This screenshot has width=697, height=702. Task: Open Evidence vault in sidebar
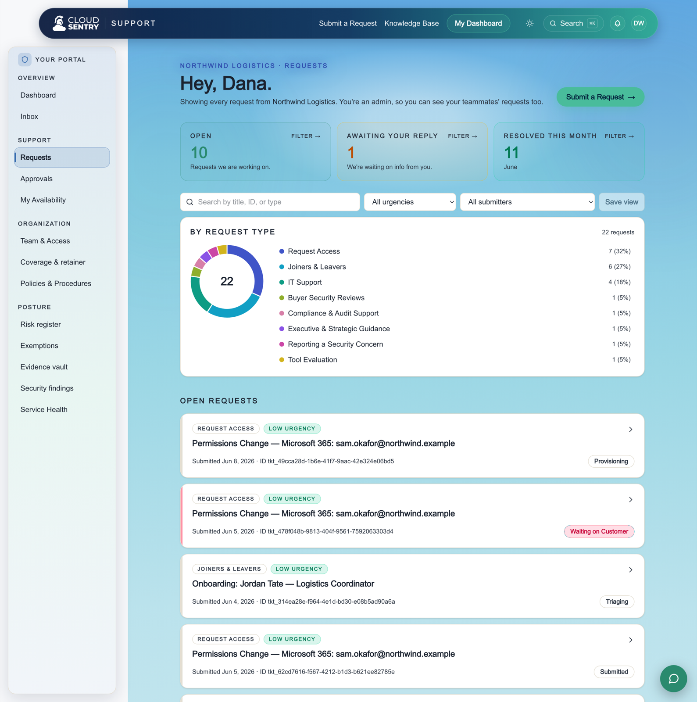pyautogui.click(x=62, y=367)
